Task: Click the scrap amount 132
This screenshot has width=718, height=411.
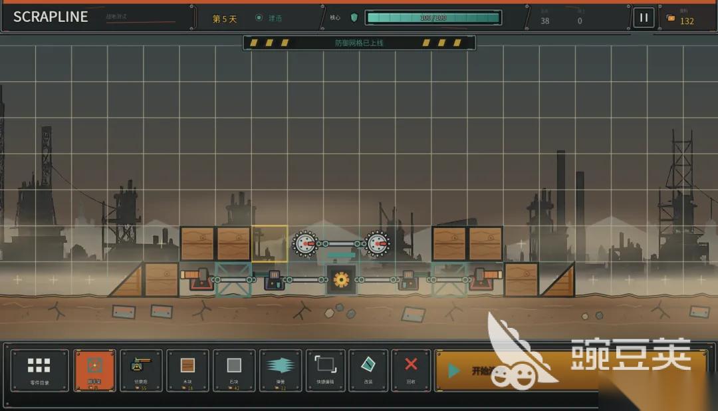Action: coord(687,21)
